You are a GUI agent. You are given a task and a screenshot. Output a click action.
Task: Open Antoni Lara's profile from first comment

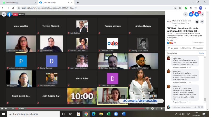click(x=176, y=71)
